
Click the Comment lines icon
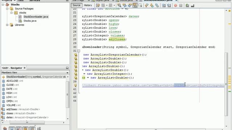(187, 6)
